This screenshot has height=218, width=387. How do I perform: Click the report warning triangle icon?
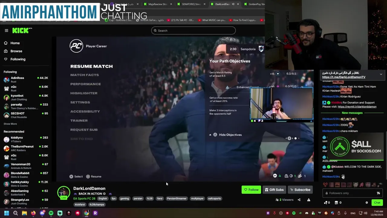pyautogui.click(x=309, y=200)
